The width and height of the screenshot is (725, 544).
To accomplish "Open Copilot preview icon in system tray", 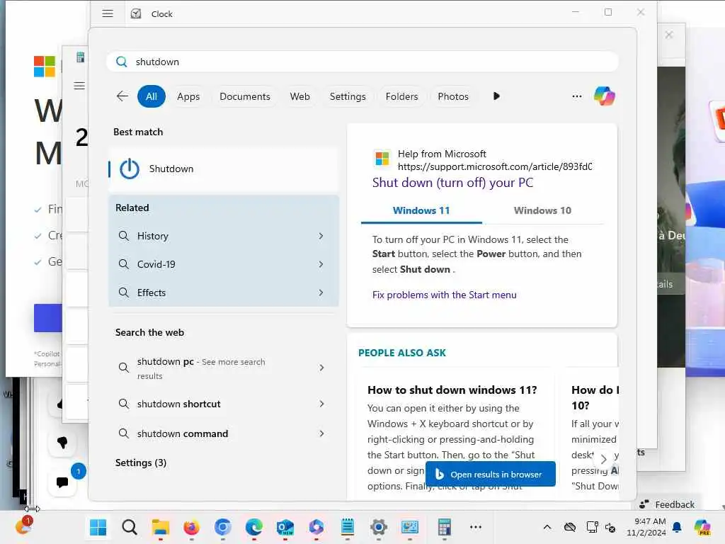I will [x=702, y=527].
